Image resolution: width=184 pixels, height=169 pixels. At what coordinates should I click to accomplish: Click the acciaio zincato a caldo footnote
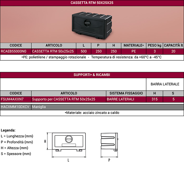tap(92, 113)
